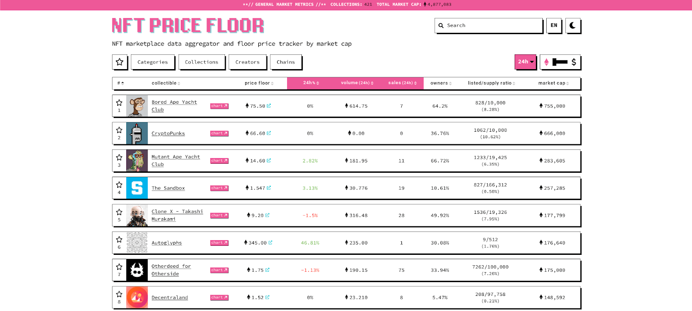Click external link icon next to Decentraland price
The image size is (692, 311).
(x=267, y=297)
